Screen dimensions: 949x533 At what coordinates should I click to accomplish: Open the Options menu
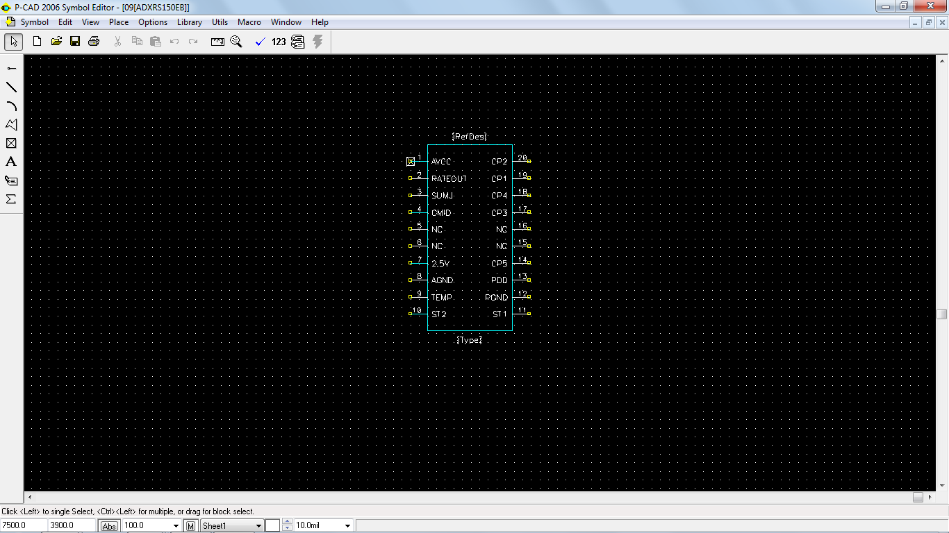[x=153, y=22]
